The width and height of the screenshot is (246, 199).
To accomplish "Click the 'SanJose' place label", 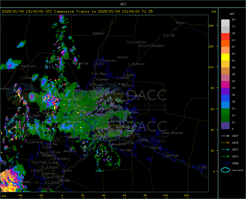I will [x=122, y=57].
